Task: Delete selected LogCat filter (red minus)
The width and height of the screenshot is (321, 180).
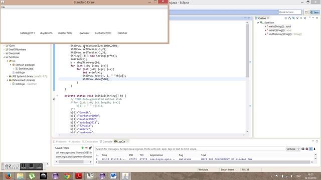Action: pyautogui.click(x=86, y=148)
